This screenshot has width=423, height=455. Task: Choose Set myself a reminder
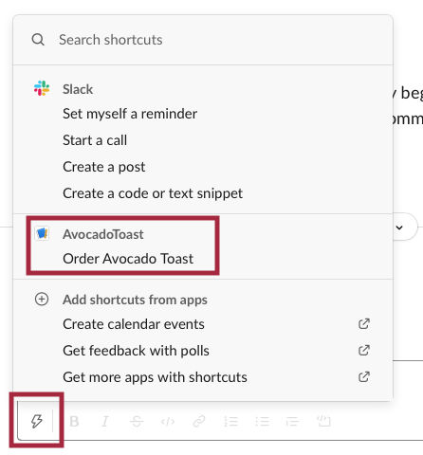[130, 114]
